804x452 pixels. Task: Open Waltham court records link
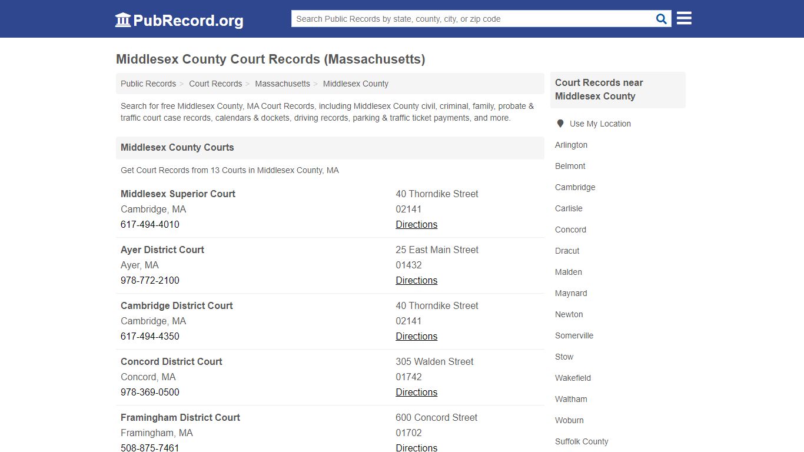click(571, 399)
